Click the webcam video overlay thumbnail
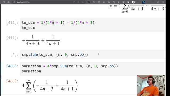Viewport: 170px width, 96px height. tap(151, 85)
